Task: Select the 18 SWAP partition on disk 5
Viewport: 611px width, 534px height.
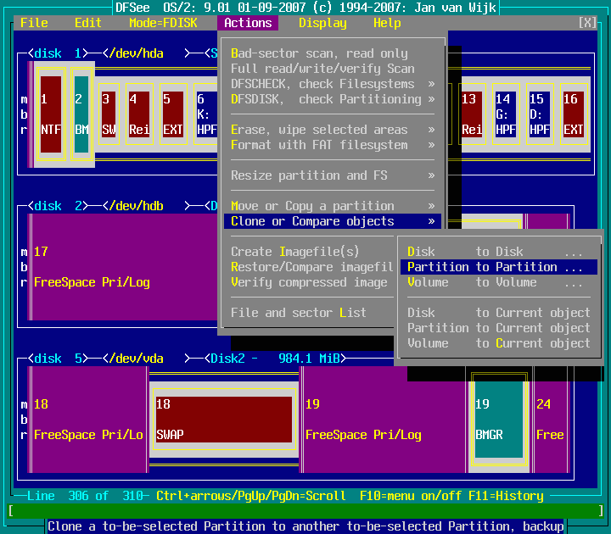Action: pyautogui.click(x=224, y=420)
